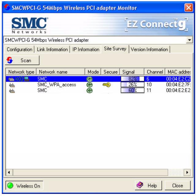
Task: Open the Help button
Action: [148, 185]
